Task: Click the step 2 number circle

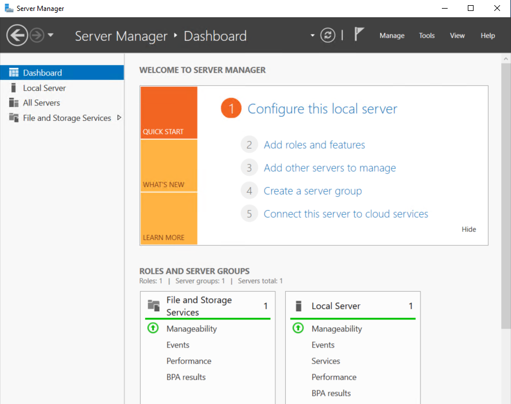Action: coord(249,144)
